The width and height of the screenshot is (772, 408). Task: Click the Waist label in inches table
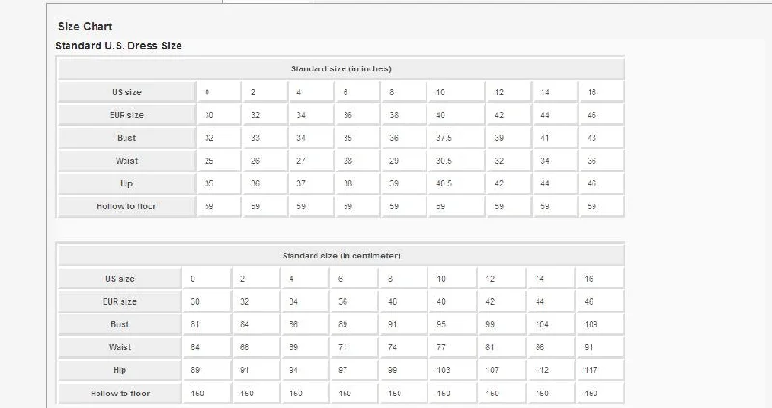tap(126, 161)
